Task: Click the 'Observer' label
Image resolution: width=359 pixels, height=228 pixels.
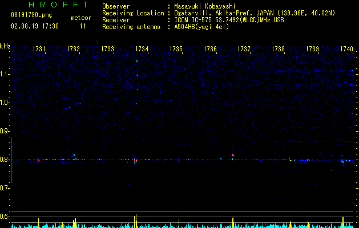Action: click(116, 6)
